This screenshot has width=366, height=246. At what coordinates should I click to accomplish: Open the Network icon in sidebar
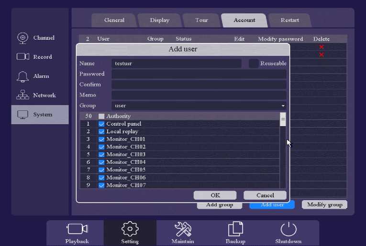pos(22,96)
